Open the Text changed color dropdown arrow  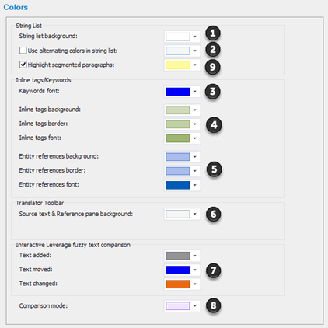(195, 284)
